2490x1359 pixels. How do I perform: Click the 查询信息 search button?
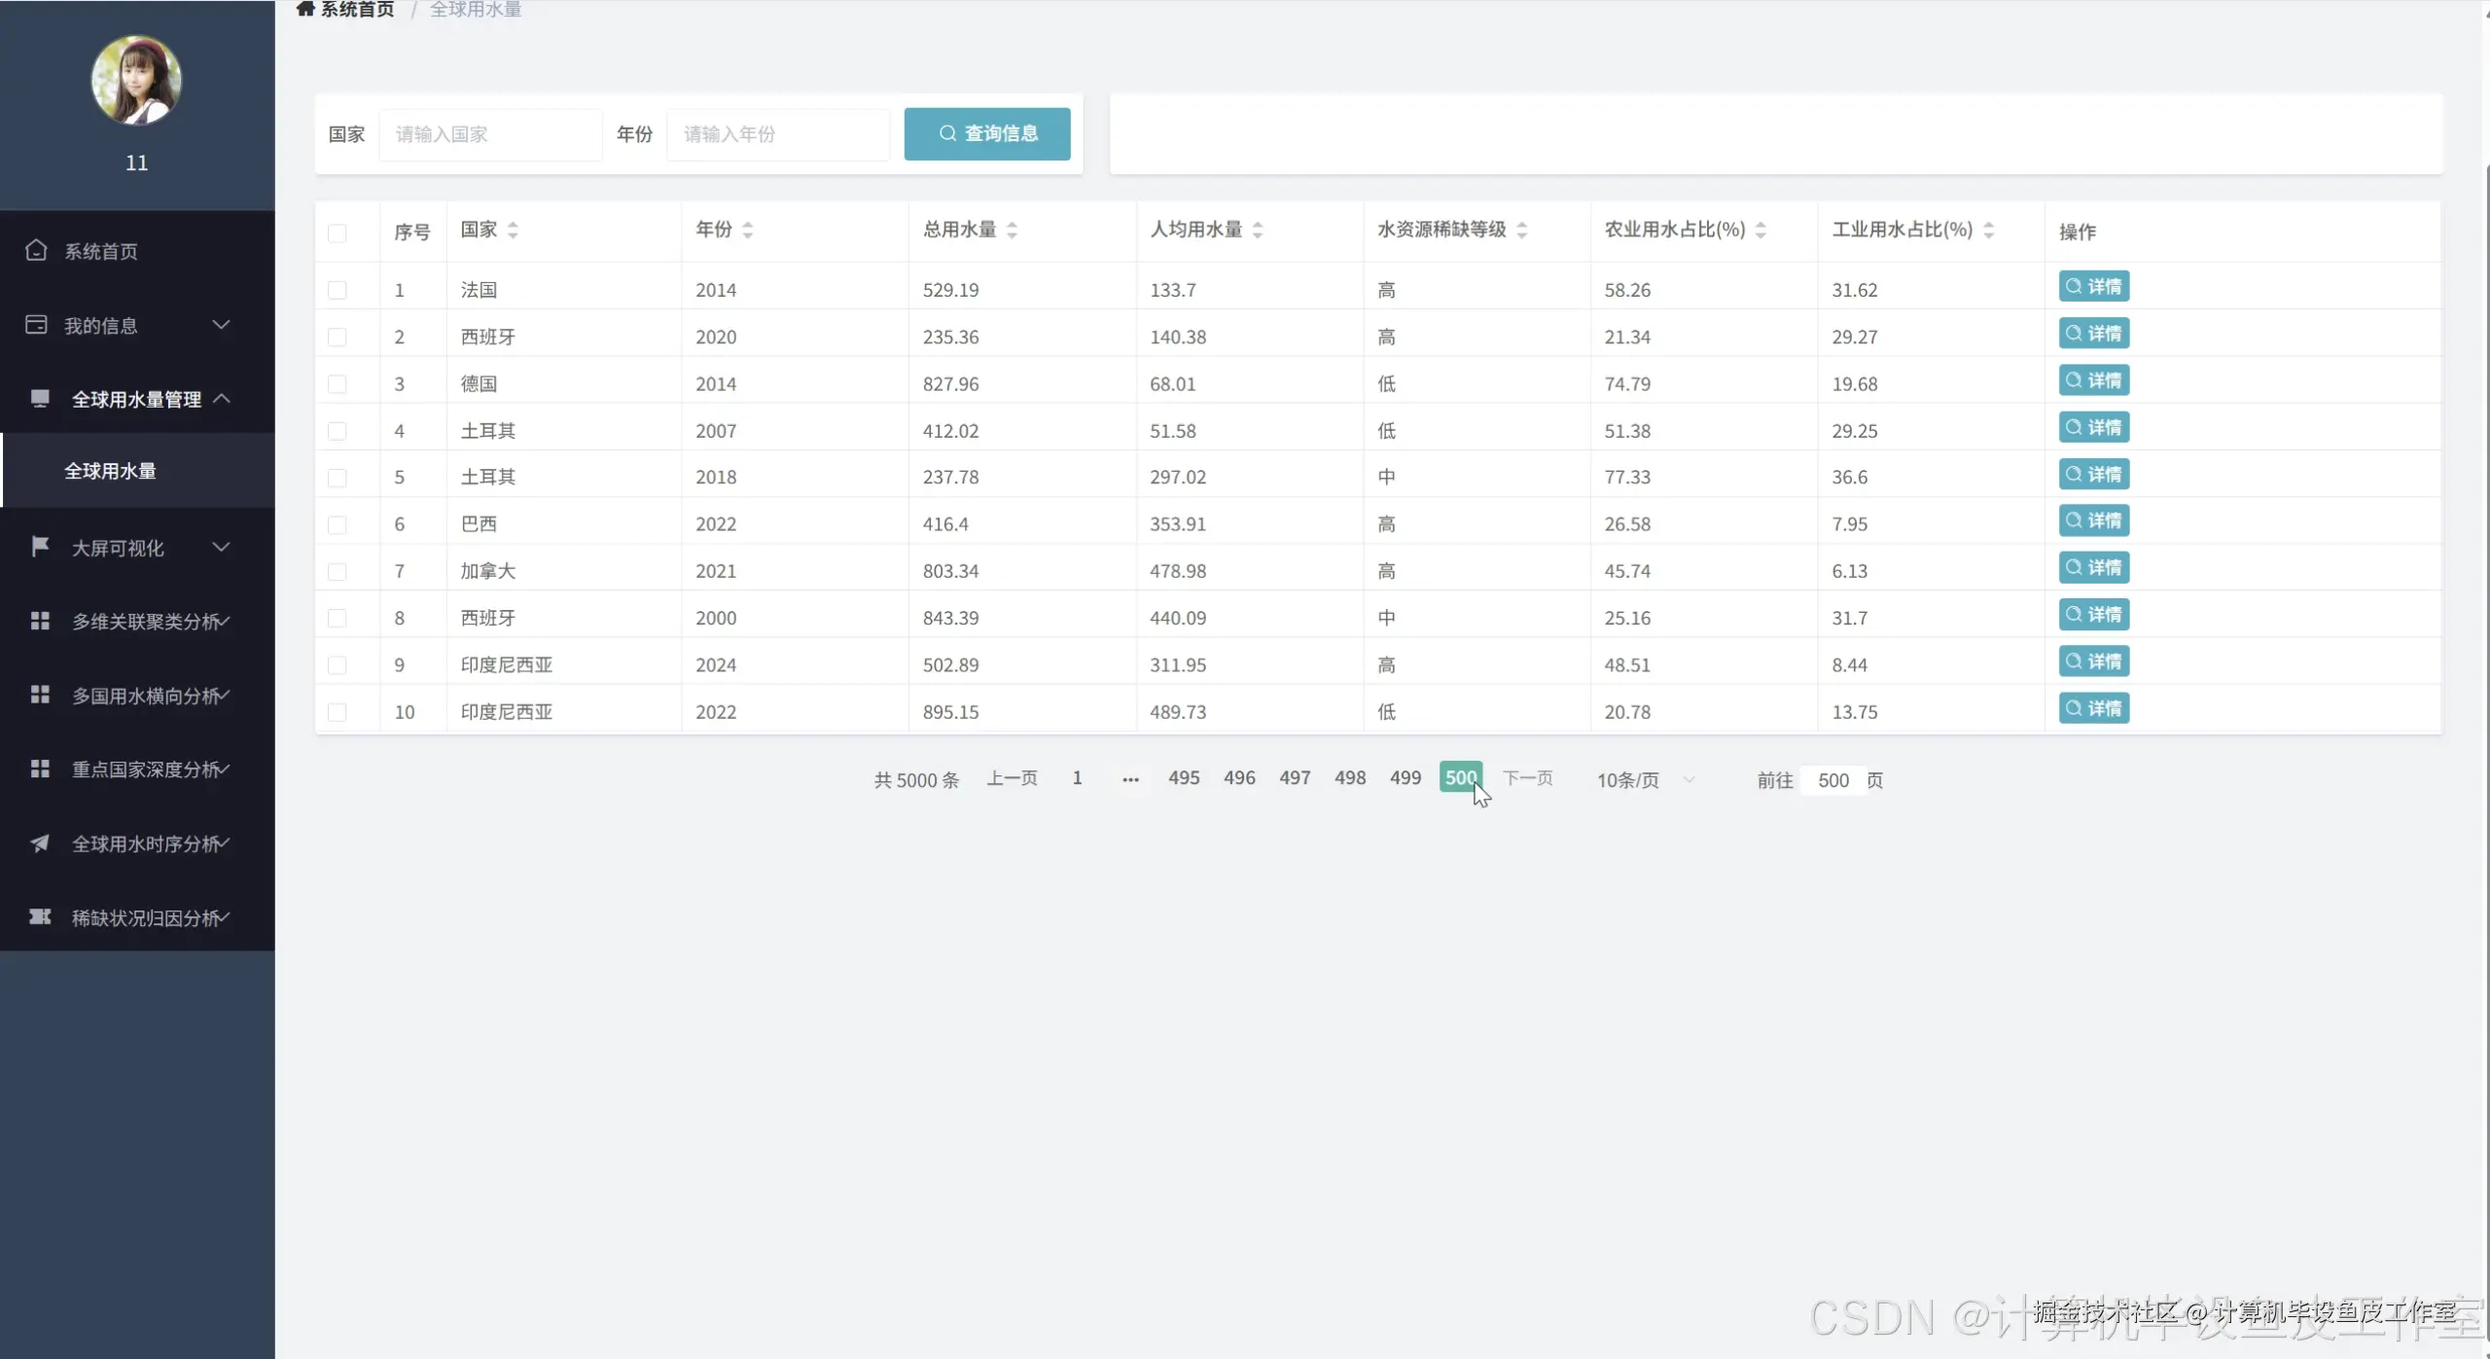(986, 133)
